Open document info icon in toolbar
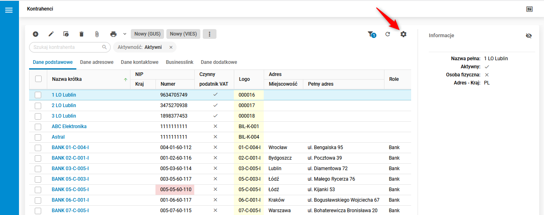The width and height of the screenshot is (544, 215). [66, 34]
